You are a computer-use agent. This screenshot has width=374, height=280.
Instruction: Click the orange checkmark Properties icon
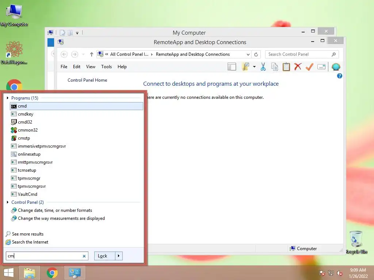pos(309,67)
